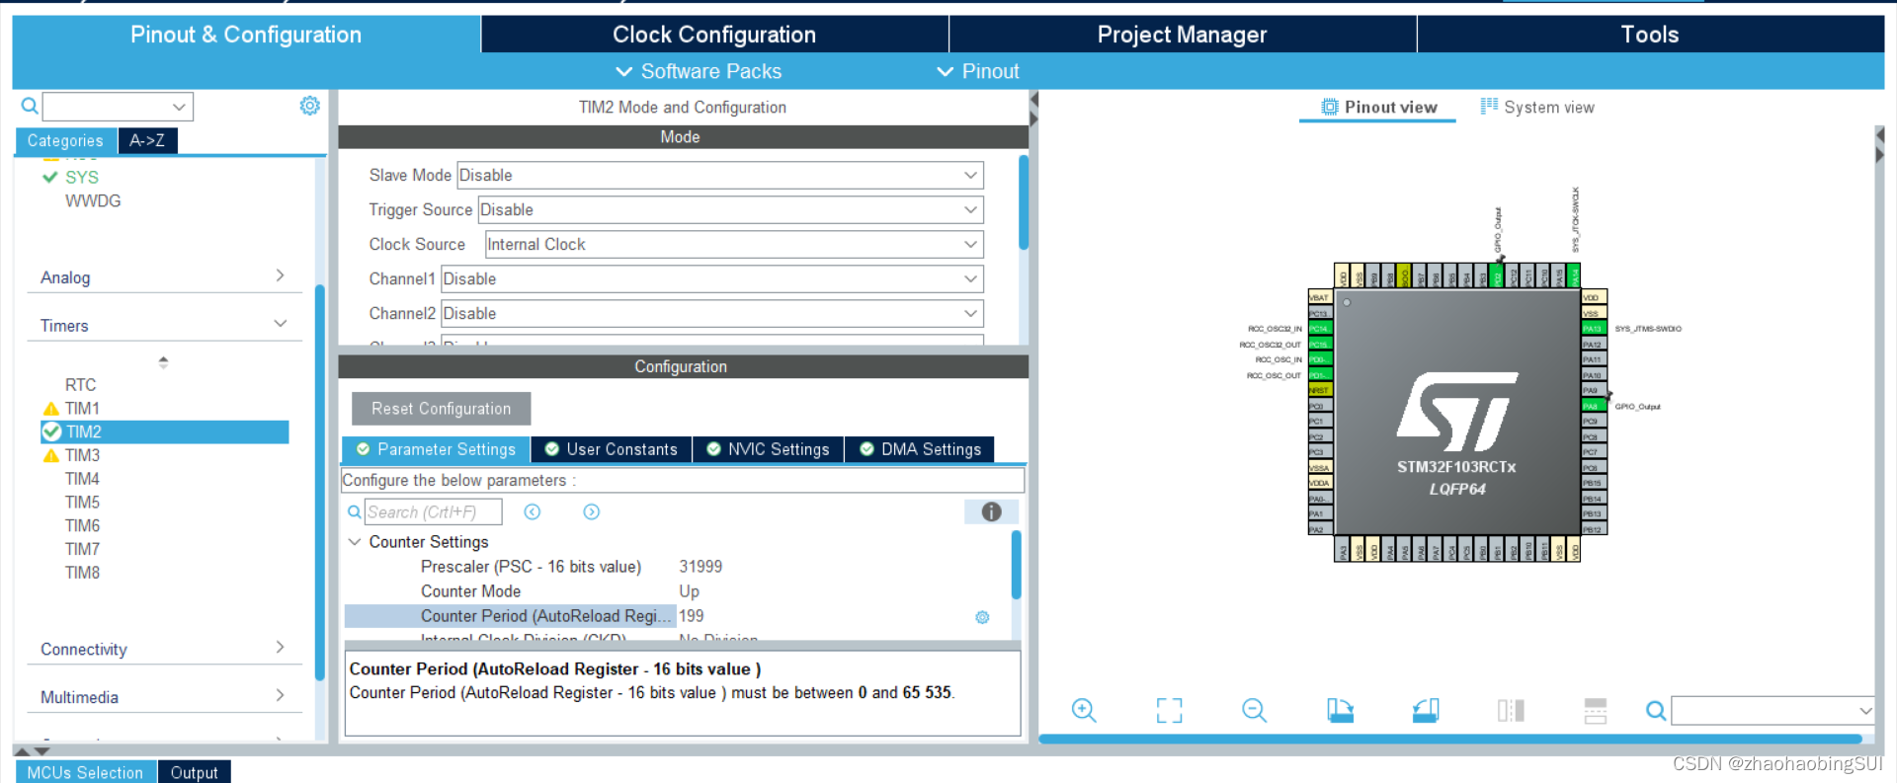Click the green check icon beside SYS
The height and width of the screenshot is (783, 1897).
[49, 177]
